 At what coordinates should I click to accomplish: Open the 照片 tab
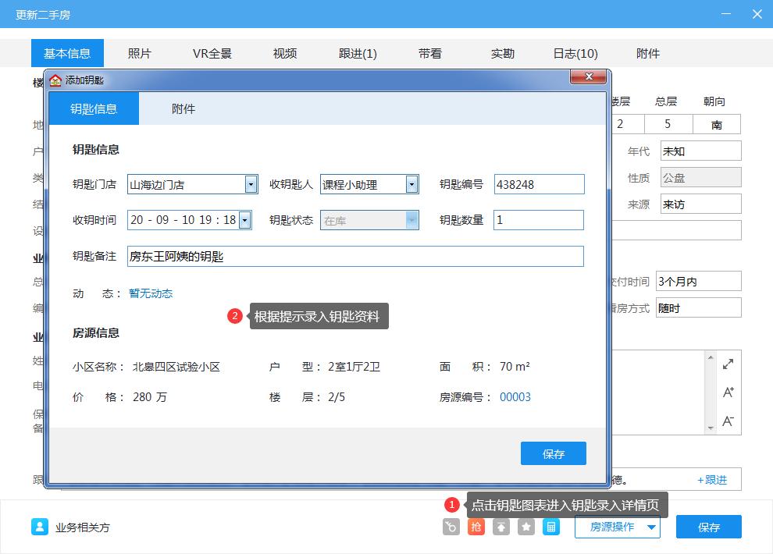(x=139, y=52)
